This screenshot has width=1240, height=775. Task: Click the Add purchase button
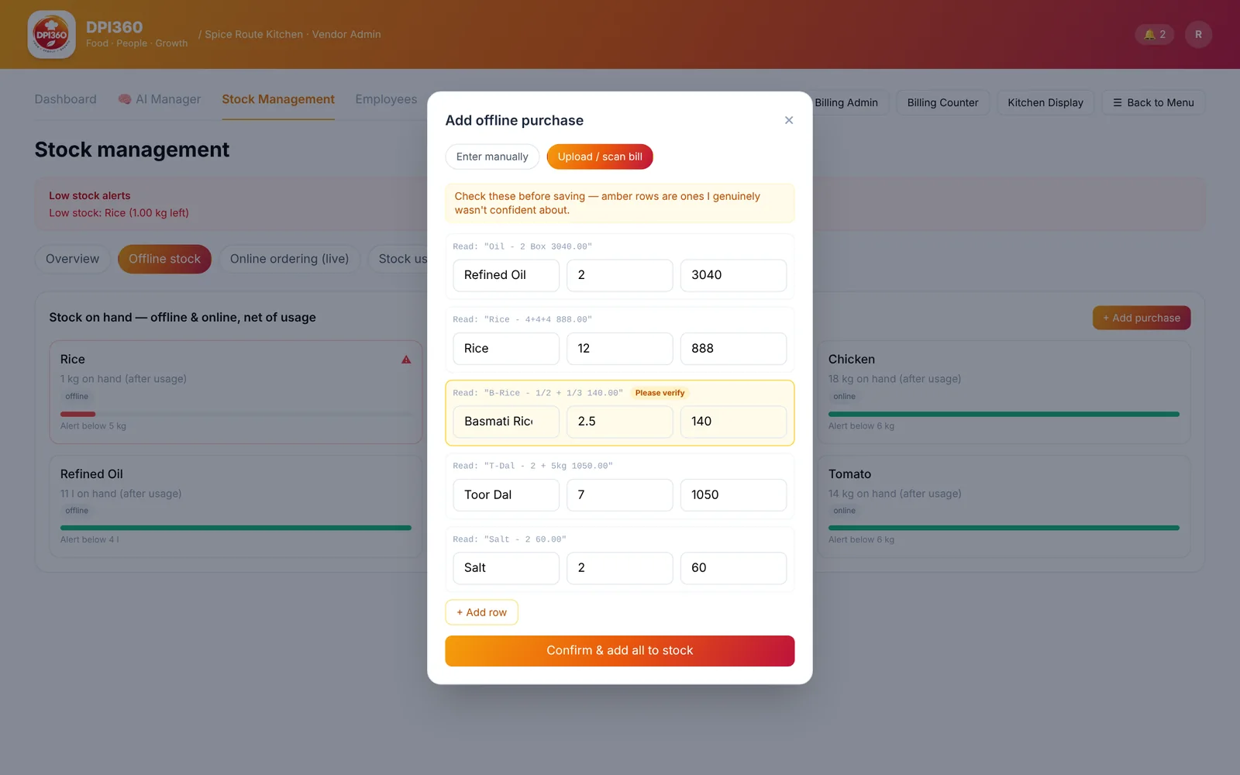(x=1142, y=318)
